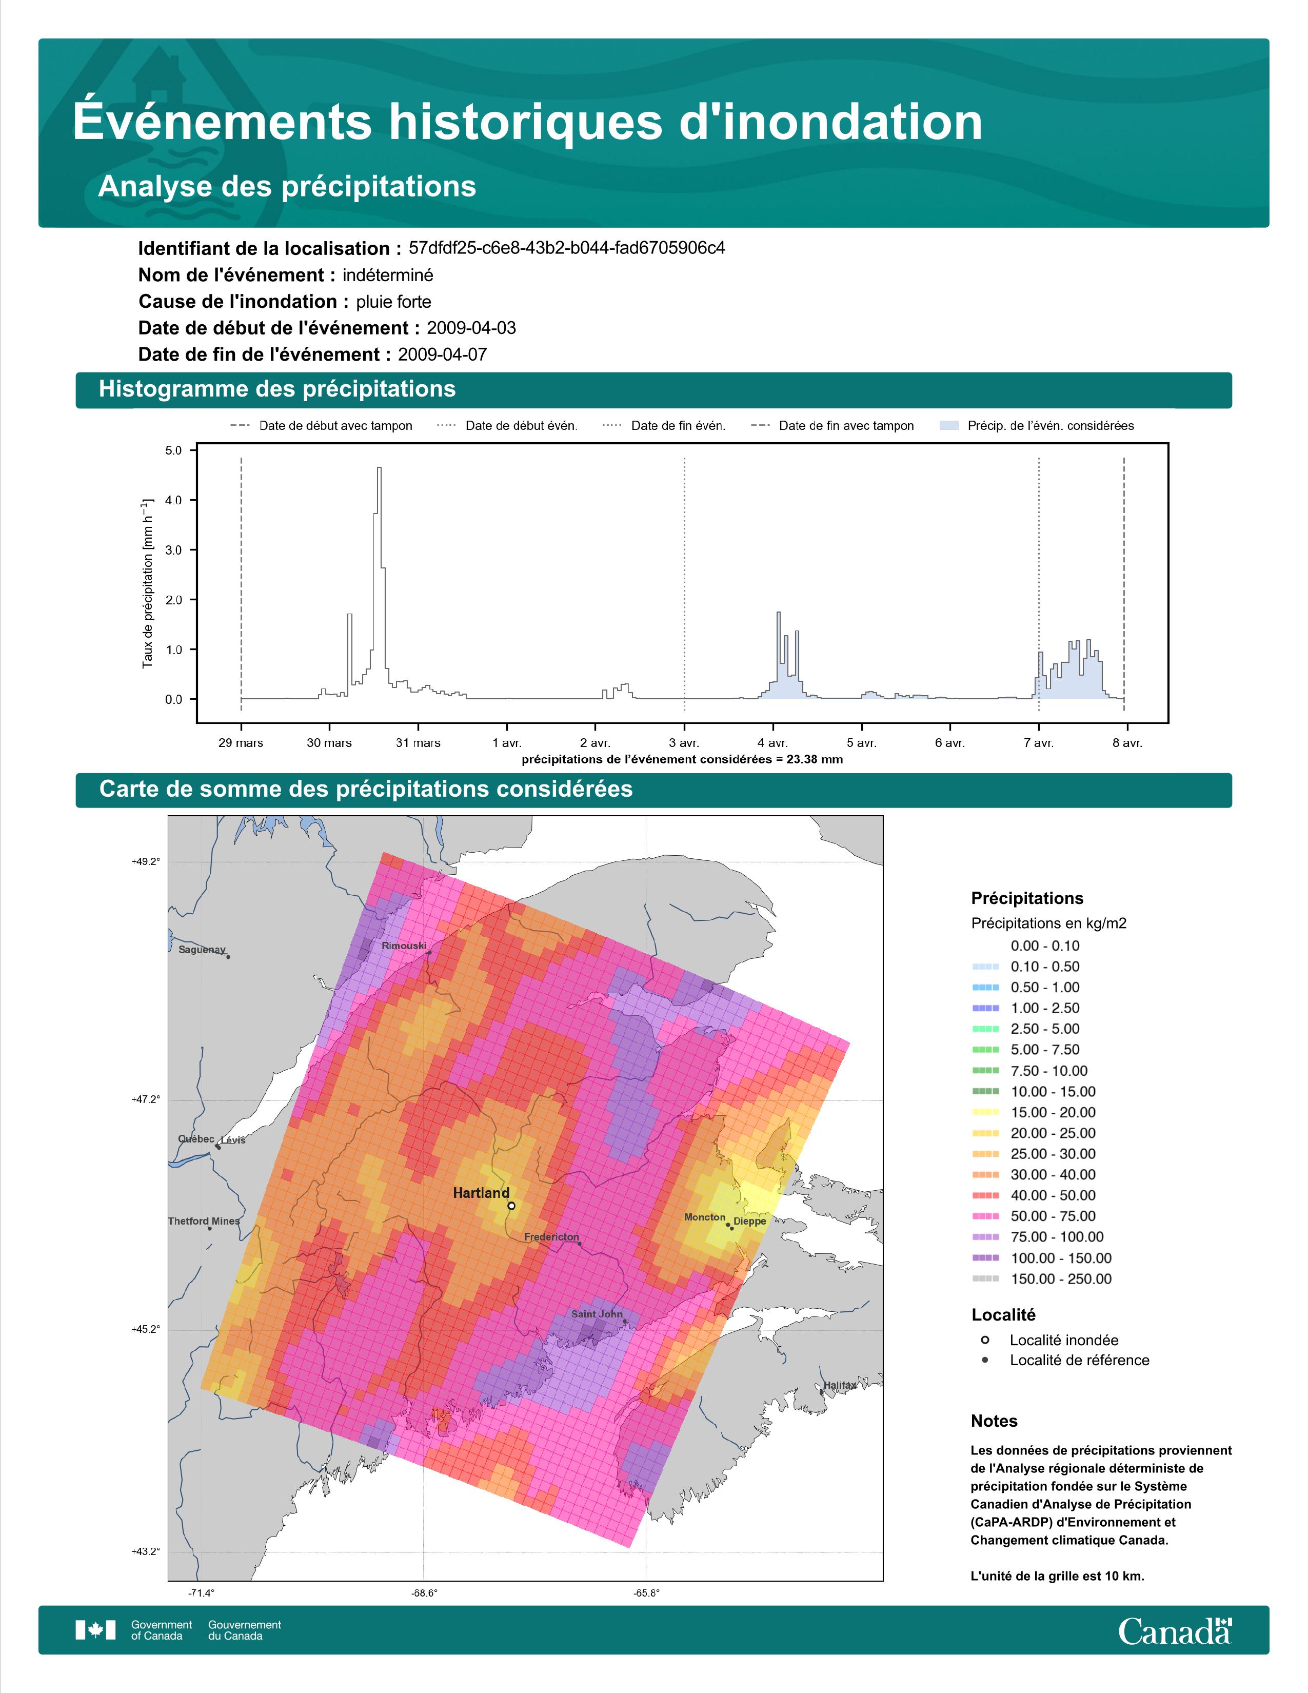This screenshot has width=1308, height=1693.
Task: Click the Canadian flag icon in footer
Action: pyautogui.click(x=95, y=1629)
